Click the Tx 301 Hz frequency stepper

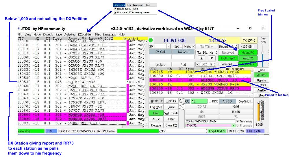click(216, 53)
